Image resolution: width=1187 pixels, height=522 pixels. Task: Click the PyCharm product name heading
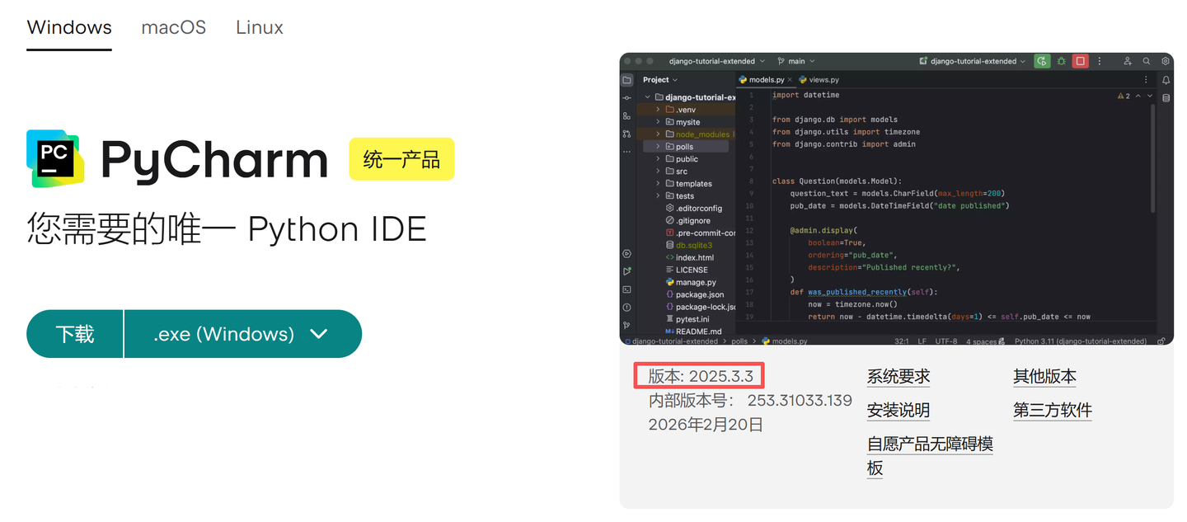pos(214,159)
